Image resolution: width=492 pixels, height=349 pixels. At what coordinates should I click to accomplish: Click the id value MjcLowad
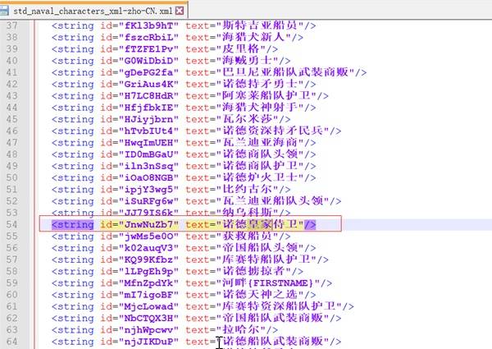point(148,306)
